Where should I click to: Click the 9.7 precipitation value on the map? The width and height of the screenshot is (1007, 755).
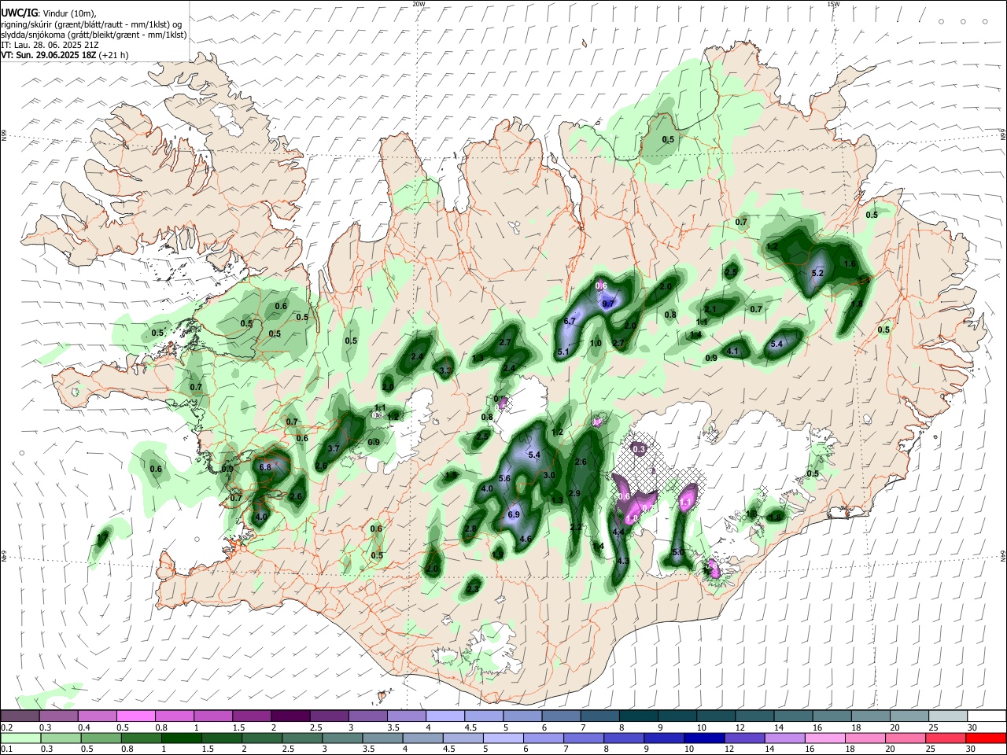(608, 304)
